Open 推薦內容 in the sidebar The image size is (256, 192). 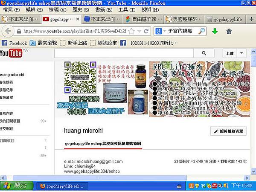[x=6, y=113]
